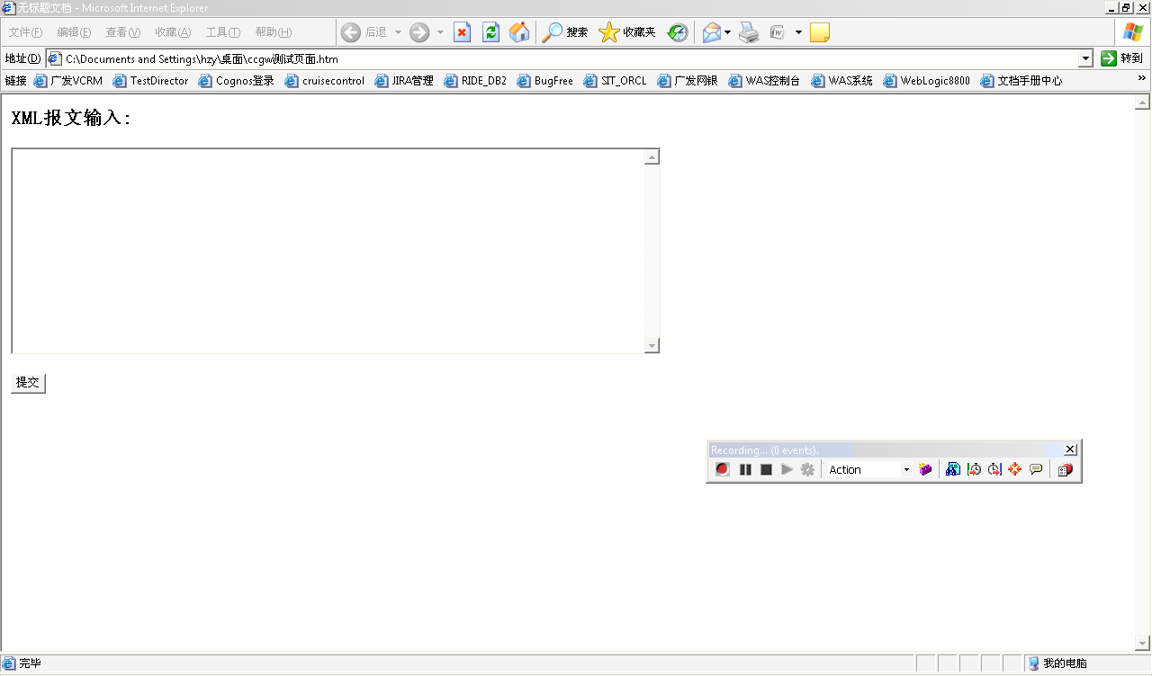Open the 工具(T) menu
The image size is (1152, 676).
click(x=223, y=32)
